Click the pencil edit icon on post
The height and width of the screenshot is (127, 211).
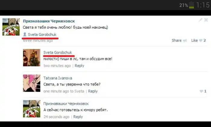pos(200,20)
